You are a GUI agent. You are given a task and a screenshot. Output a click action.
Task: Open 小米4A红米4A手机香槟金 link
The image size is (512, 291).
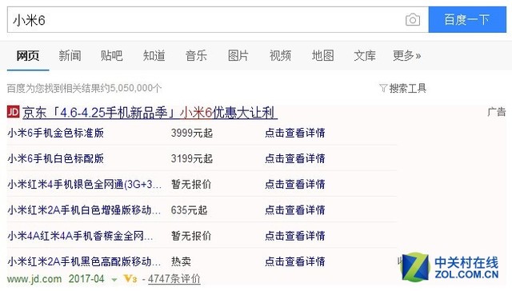[x=80, y=236]
